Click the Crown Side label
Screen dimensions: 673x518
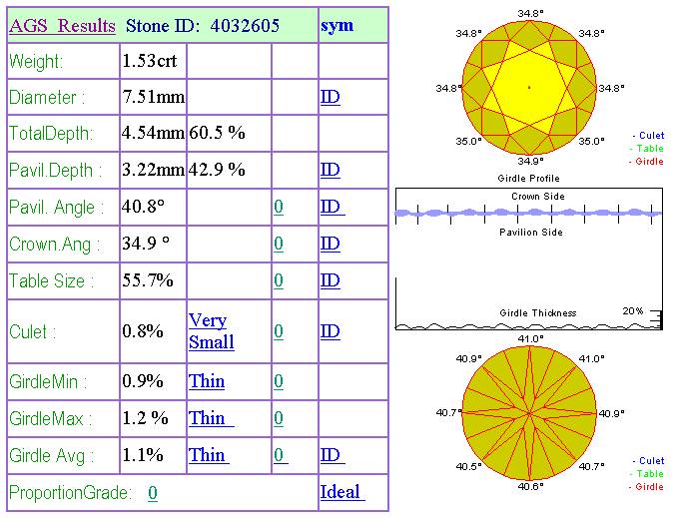[538, 197]
